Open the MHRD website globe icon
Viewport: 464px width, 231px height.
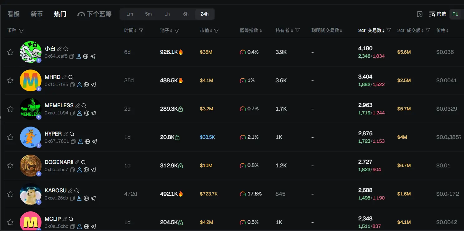pos(87,85)
